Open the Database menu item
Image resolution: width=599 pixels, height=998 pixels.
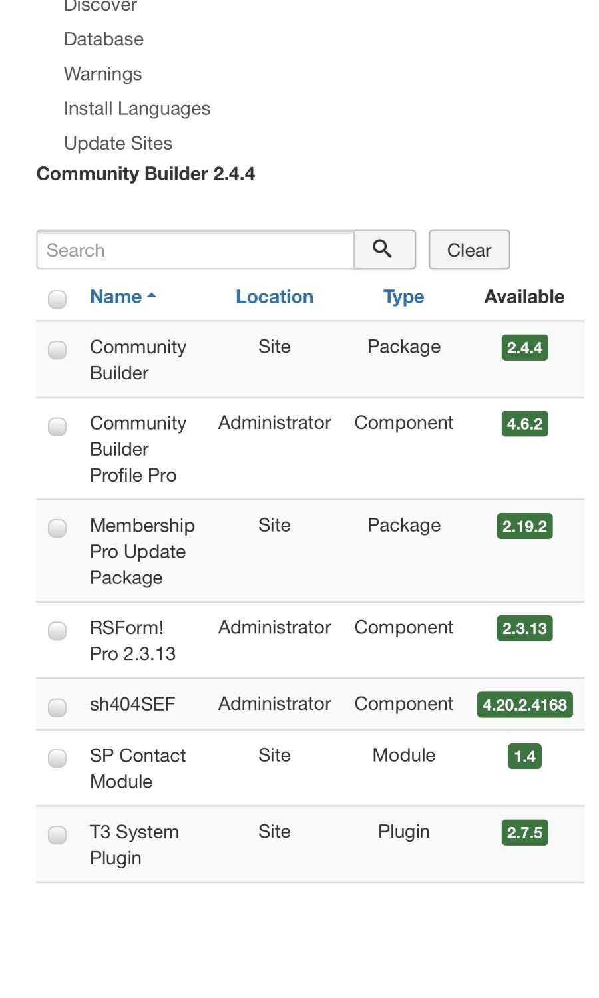(104, 39)
